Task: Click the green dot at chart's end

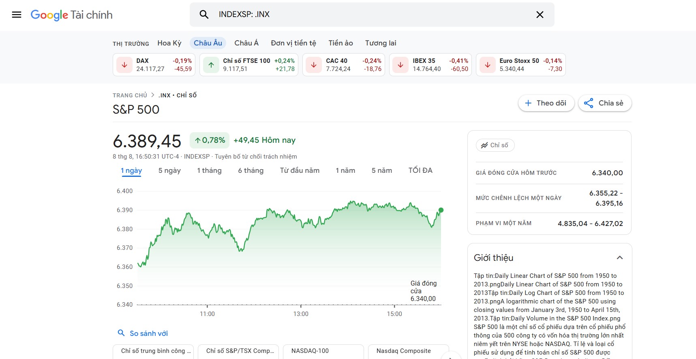Action: [441, 210]
